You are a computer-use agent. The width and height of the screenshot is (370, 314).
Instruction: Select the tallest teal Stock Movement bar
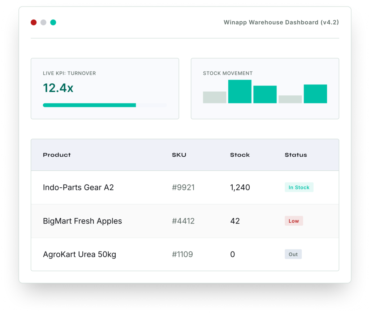coord(240,91)
